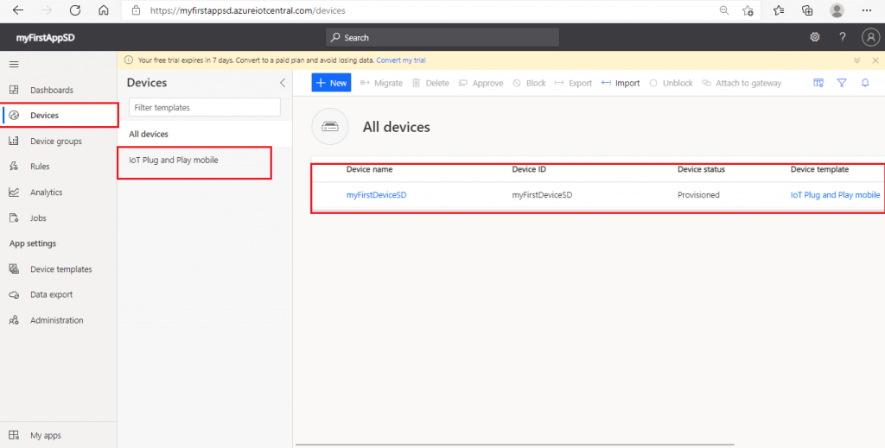Image resolution: width=885 pixels, height=448 pixels.
Task: Click the Migrate toolbar button
Action: (381, 83)
